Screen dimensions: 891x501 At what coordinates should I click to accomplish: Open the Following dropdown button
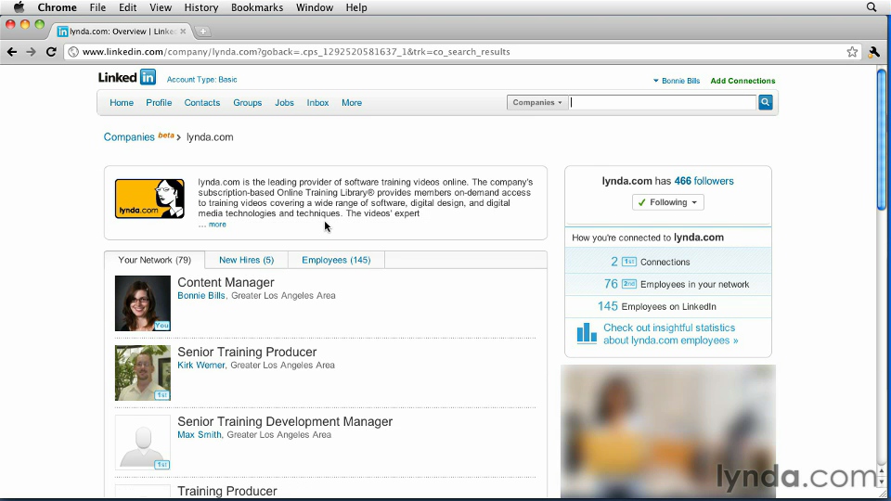pyautogui.click(x=667, y=202)
